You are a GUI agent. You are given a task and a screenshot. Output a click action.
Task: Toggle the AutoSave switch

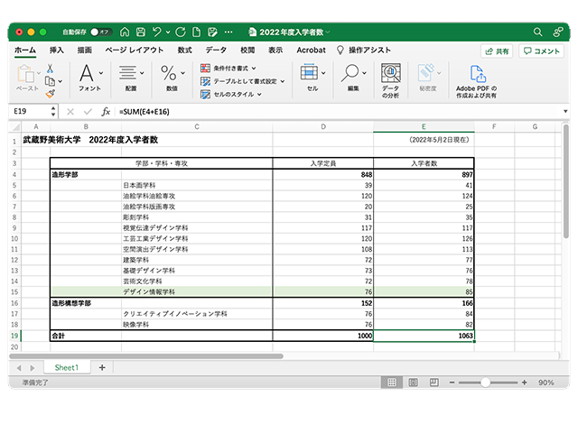pos(101,32)
